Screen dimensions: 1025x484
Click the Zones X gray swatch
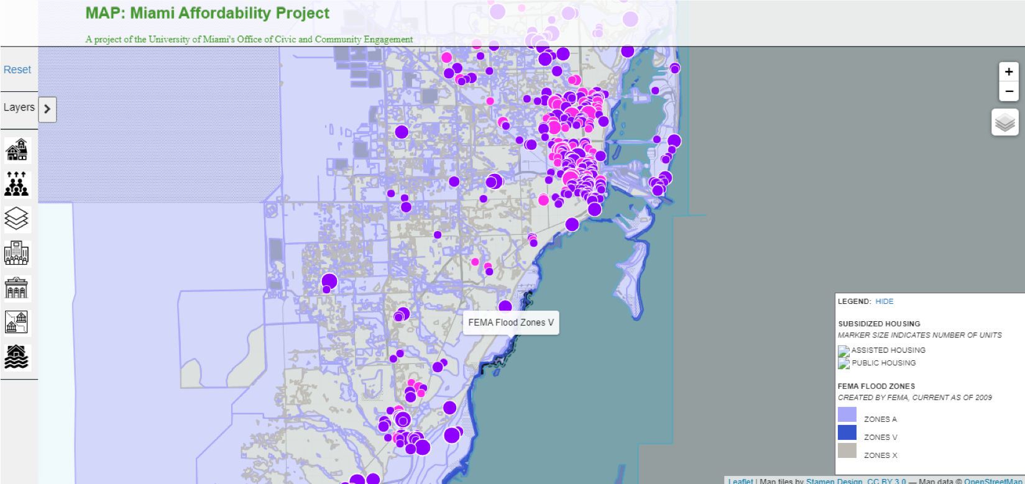pos(847,450)
